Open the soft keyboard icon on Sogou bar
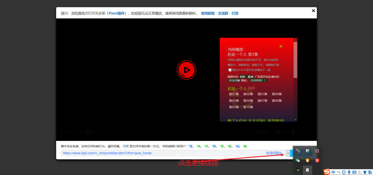The width and height of the screenshot is (373, 175). [x=354, y=172]
